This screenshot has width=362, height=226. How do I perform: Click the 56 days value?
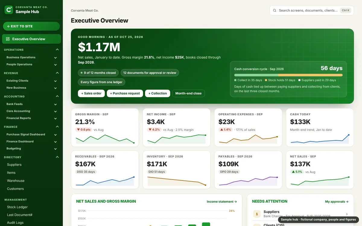pyautogui.click(x=332, y=68)
